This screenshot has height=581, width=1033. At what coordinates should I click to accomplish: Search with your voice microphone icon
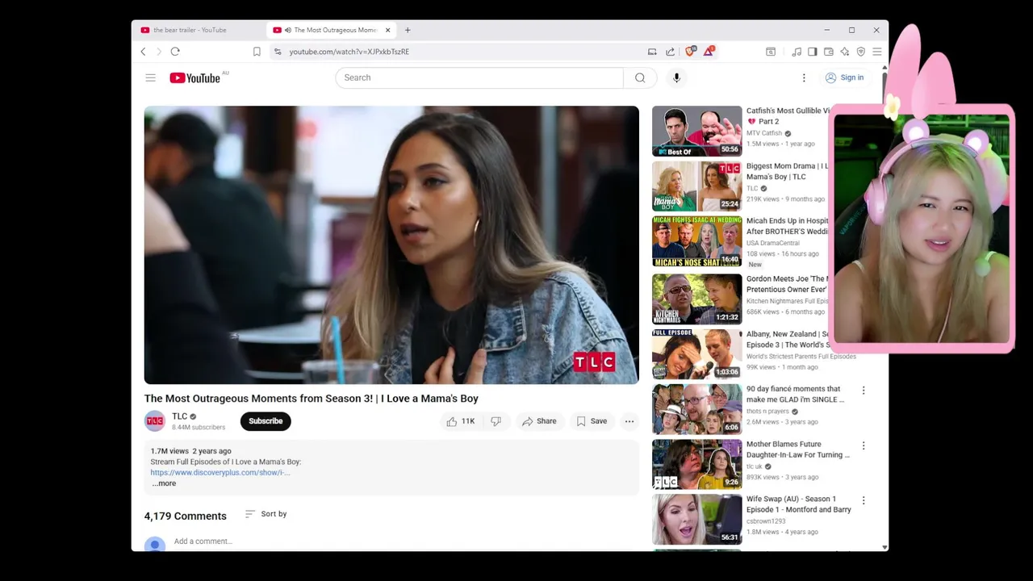coord(676,77)
